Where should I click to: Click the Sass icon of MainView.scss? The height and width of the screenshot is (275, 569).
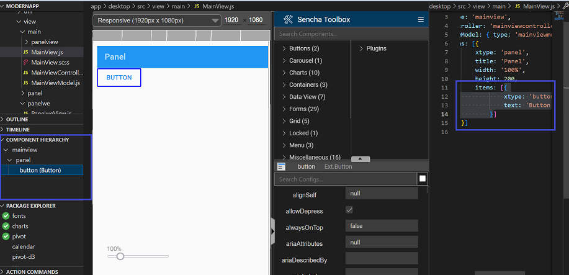26,62
